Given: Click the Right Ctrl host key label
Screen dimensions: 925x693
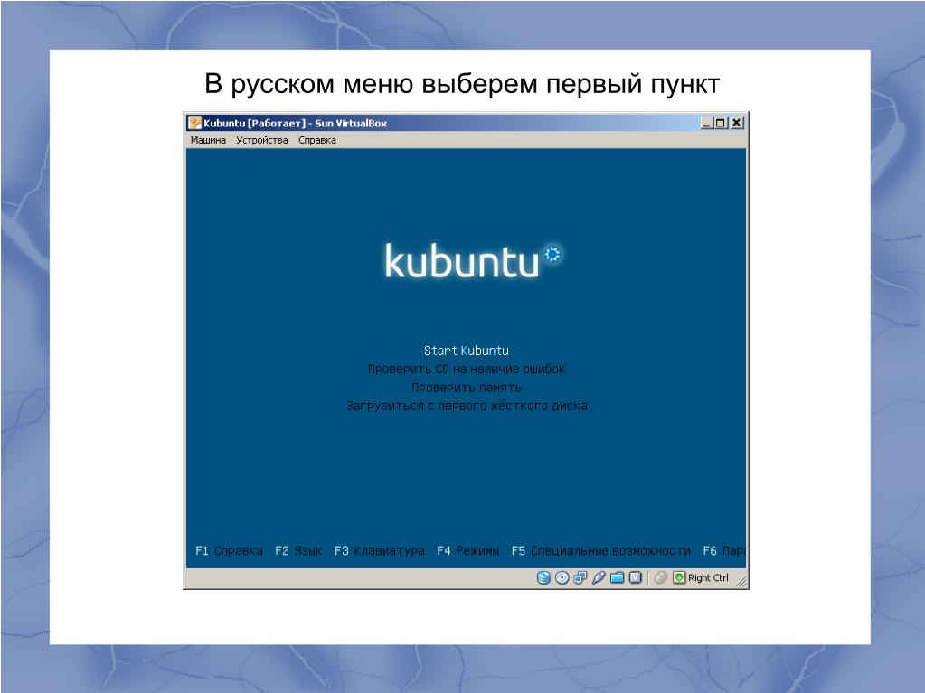Looking at the screenshot, I should coord(708,577).
